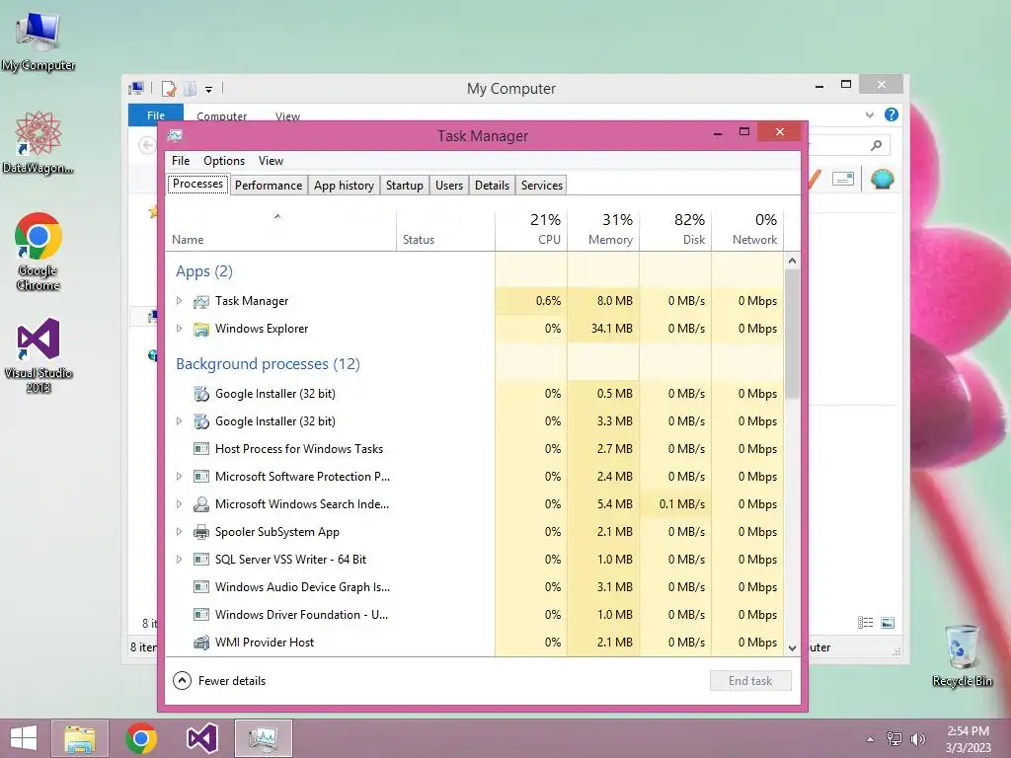Open the File menu in Task Manager
This screenshot has width=1011, height=758.
[181, 161]
